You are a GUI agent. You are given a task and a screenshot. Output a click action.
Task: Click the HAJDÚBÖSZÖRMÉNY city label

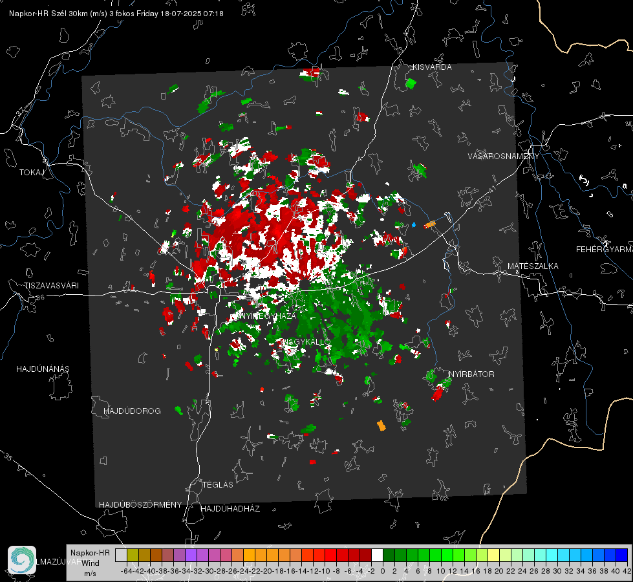click(x=140, y=505)
